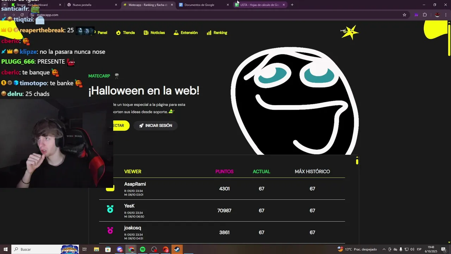
Task: Open the notification center icon
Action: click(x=444, y=249)
